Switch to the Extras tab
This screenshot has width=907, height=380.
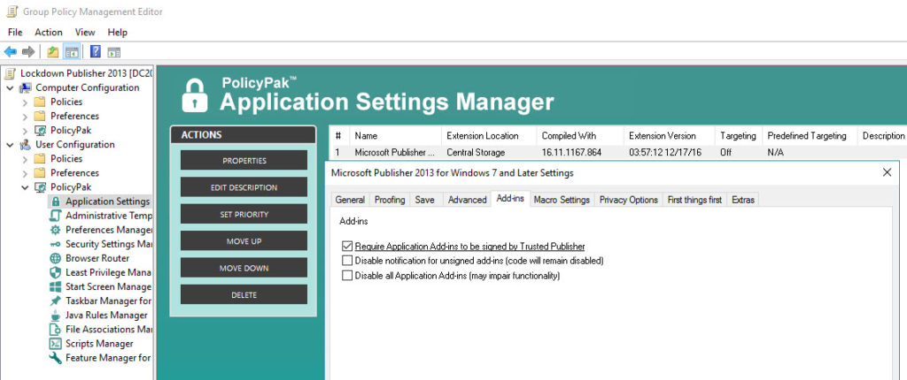coord(743,199)
